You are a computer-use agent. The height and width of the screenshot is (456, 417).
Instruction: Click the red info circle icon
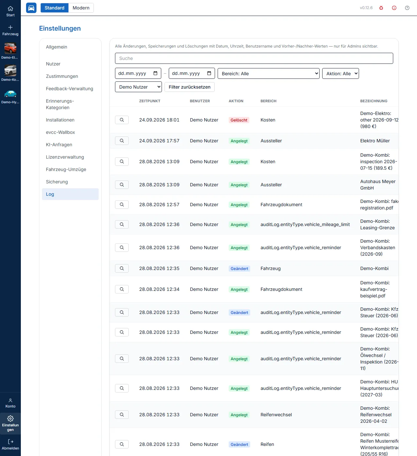(x=394, y=8)
